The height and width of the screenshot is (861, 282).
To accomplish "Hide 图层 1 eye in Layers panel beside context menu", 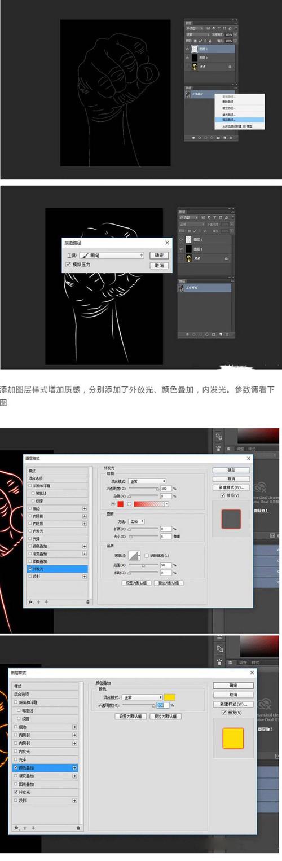I will 187,49.
